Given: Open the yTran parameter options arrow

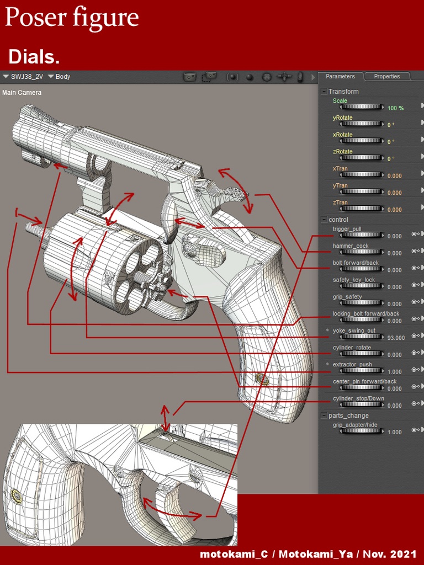Looking at the screenshot, I should click(422, 190).
